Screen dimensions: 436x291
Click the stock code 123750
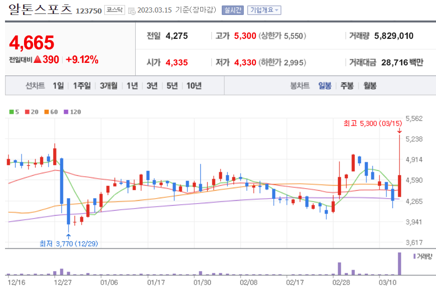[x=89, y=11]
